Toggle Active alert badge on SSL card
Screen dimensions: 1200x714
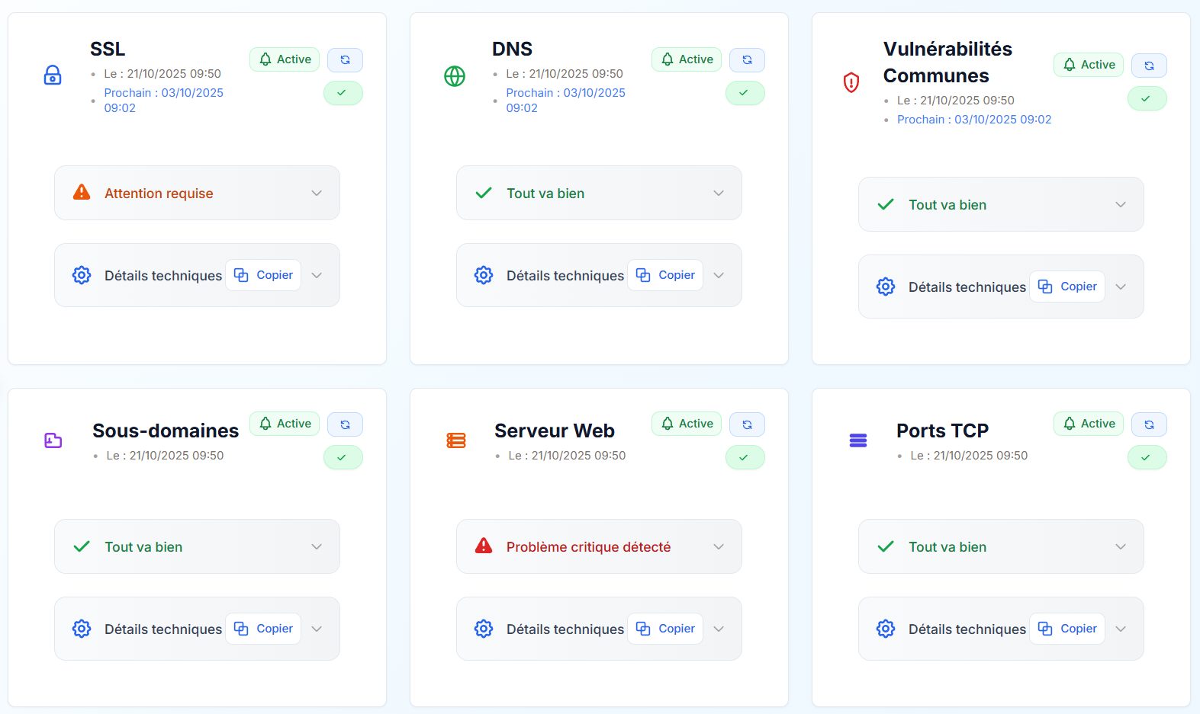point(285,59)
